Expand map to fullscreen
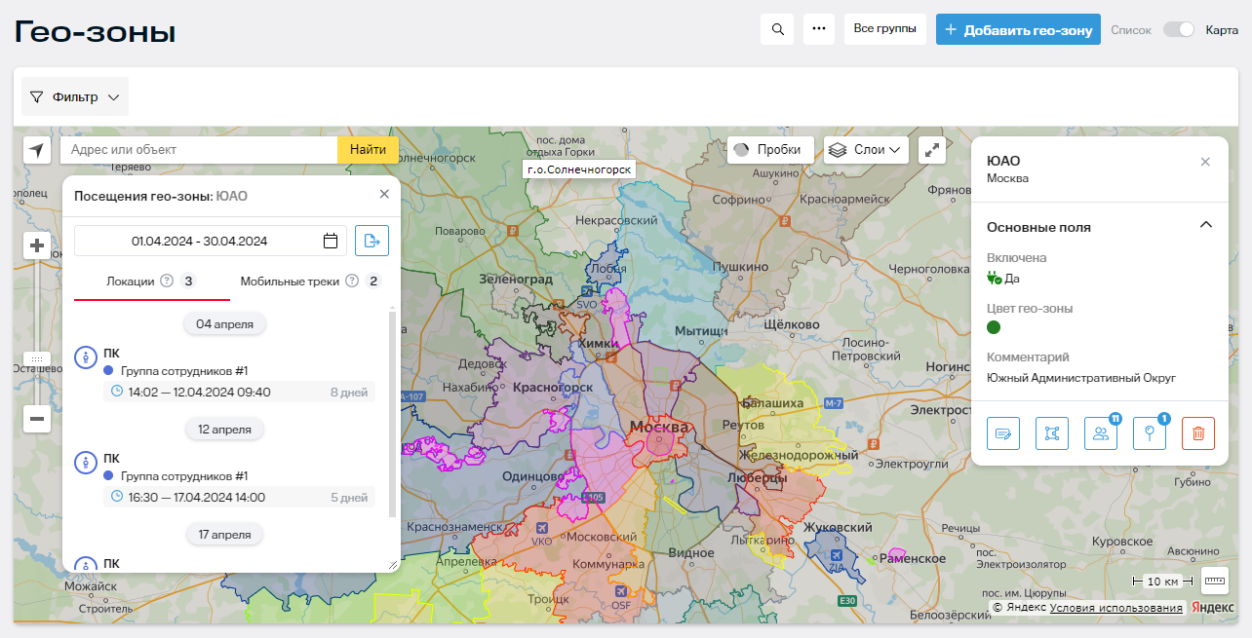The image size is (1252, 638). point(933,150)
